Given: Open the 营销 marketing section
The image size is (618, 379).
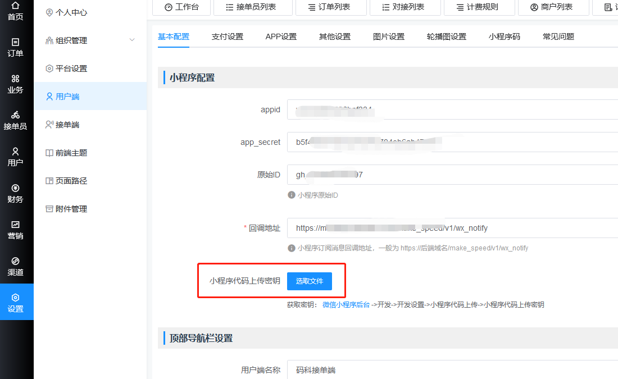Looking at the screenshot, I should click(15, 230).
